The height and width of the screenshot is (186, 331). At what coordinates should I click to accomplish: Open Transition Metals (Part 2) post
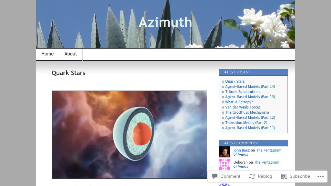pyautogui.click(x=246, y=123)
